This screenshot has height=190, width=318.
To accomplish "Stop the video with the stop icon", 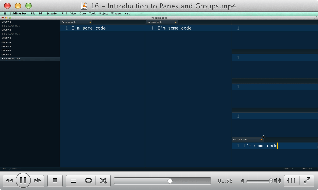I will coord(55,180).
